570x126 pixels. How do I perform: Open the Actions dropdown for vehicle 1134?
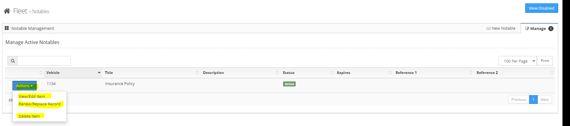[x=24, y=86]
